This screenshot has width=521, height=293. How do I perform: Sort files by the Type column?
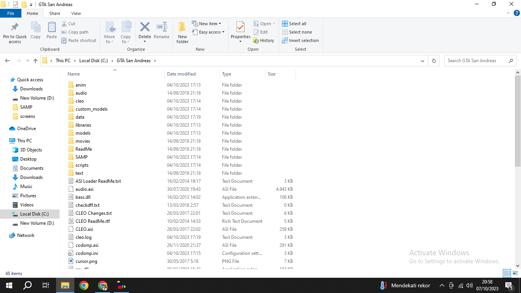(242, 74)
